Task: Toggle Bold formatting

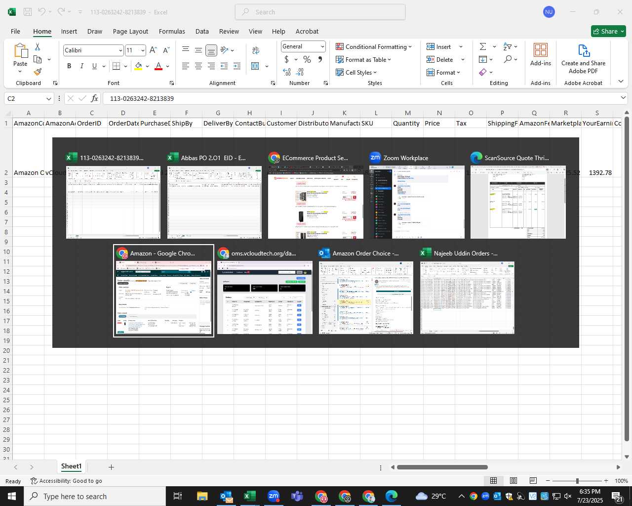Action: click(x=69, y=66)
